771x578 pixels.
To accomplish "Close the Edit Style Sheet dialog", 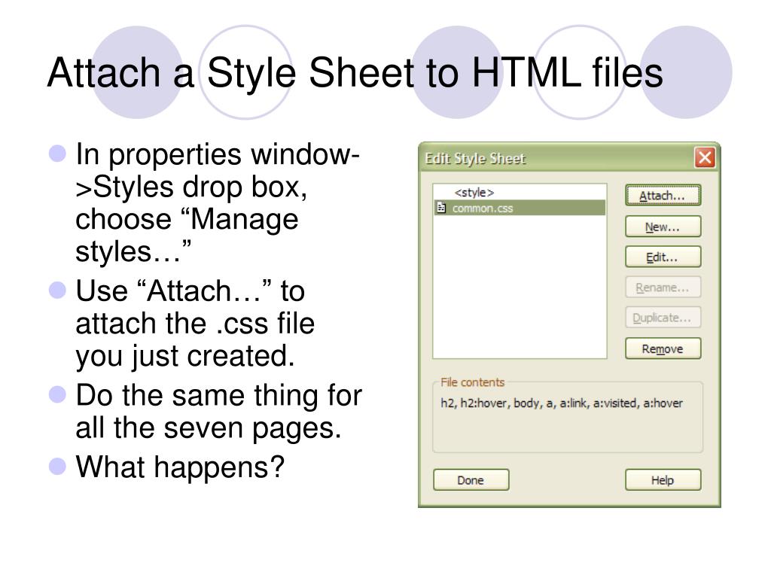I will (705, 158).
